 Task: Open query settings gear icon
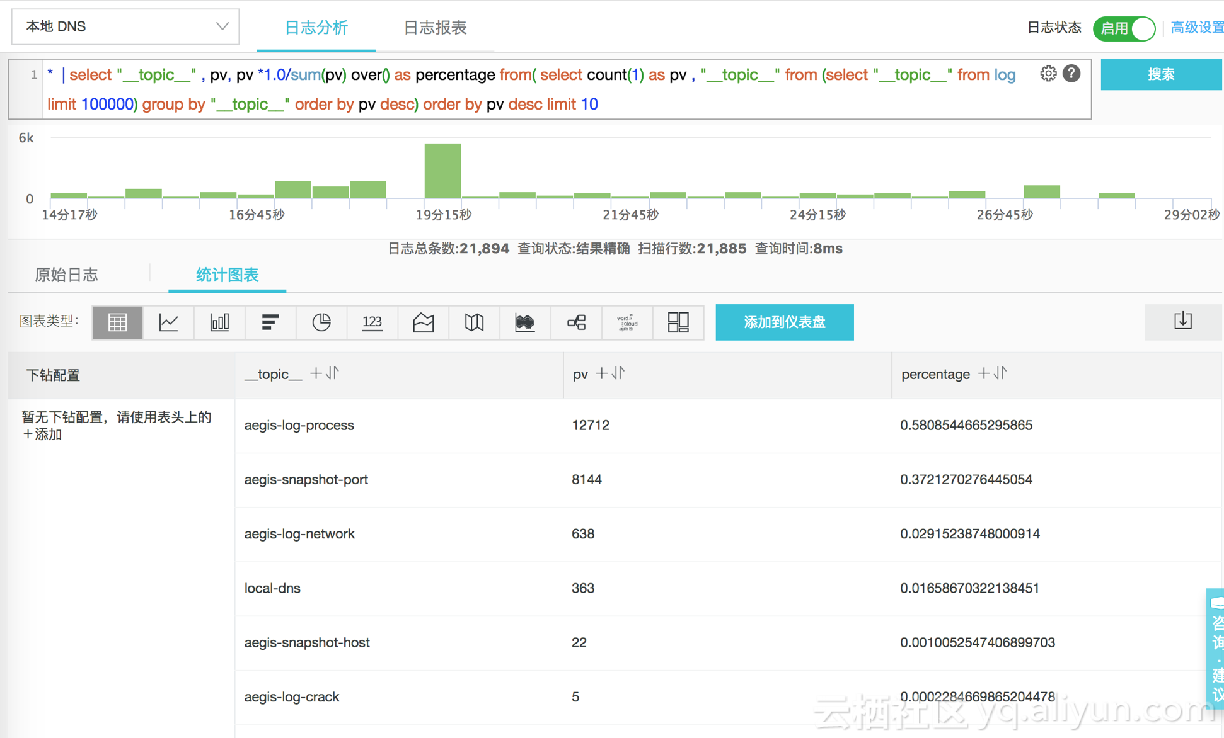pyautogui.click(x=1048, y=74)
